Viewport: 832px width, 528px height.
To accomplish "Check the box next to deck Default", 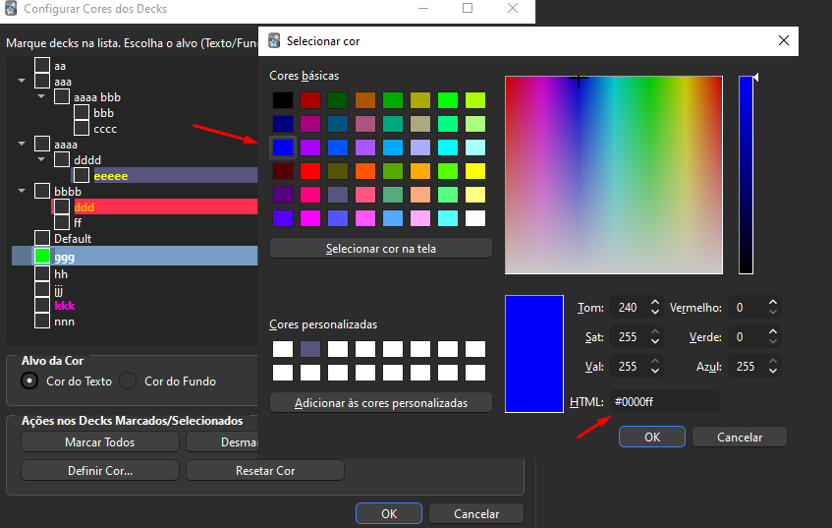I will [42, 238].
